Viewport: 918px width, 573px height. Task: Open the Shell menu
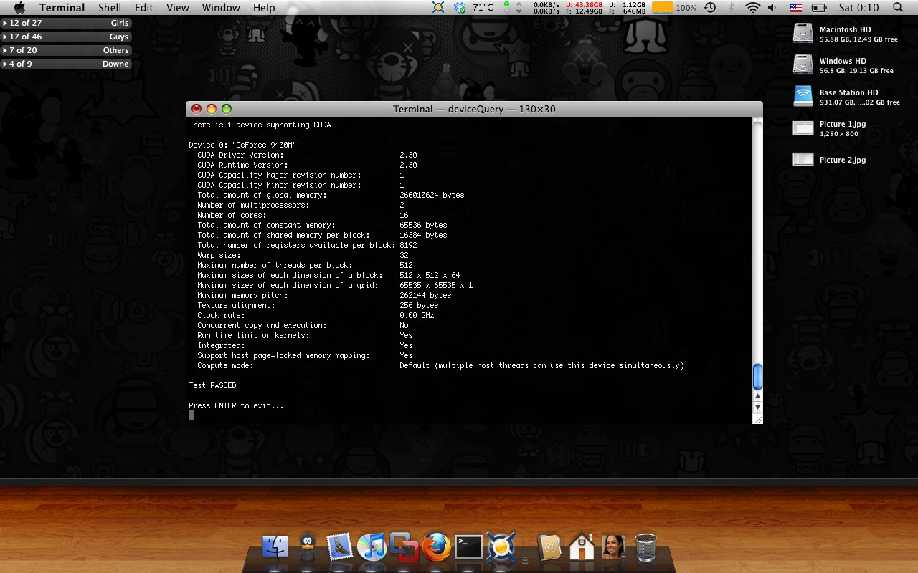pos(110,8)
